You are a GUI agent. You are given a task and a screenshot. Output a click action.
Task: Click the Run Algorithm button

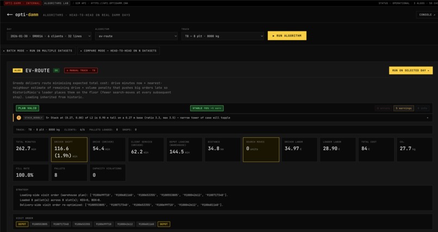click(x=287, y=36)
